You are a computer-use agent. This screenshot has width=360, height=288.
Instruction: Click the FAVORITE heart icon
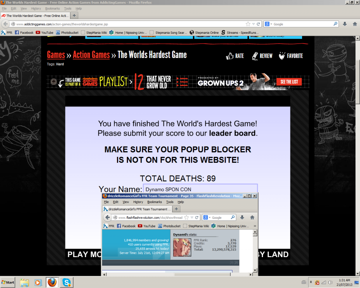coord(282,56)
